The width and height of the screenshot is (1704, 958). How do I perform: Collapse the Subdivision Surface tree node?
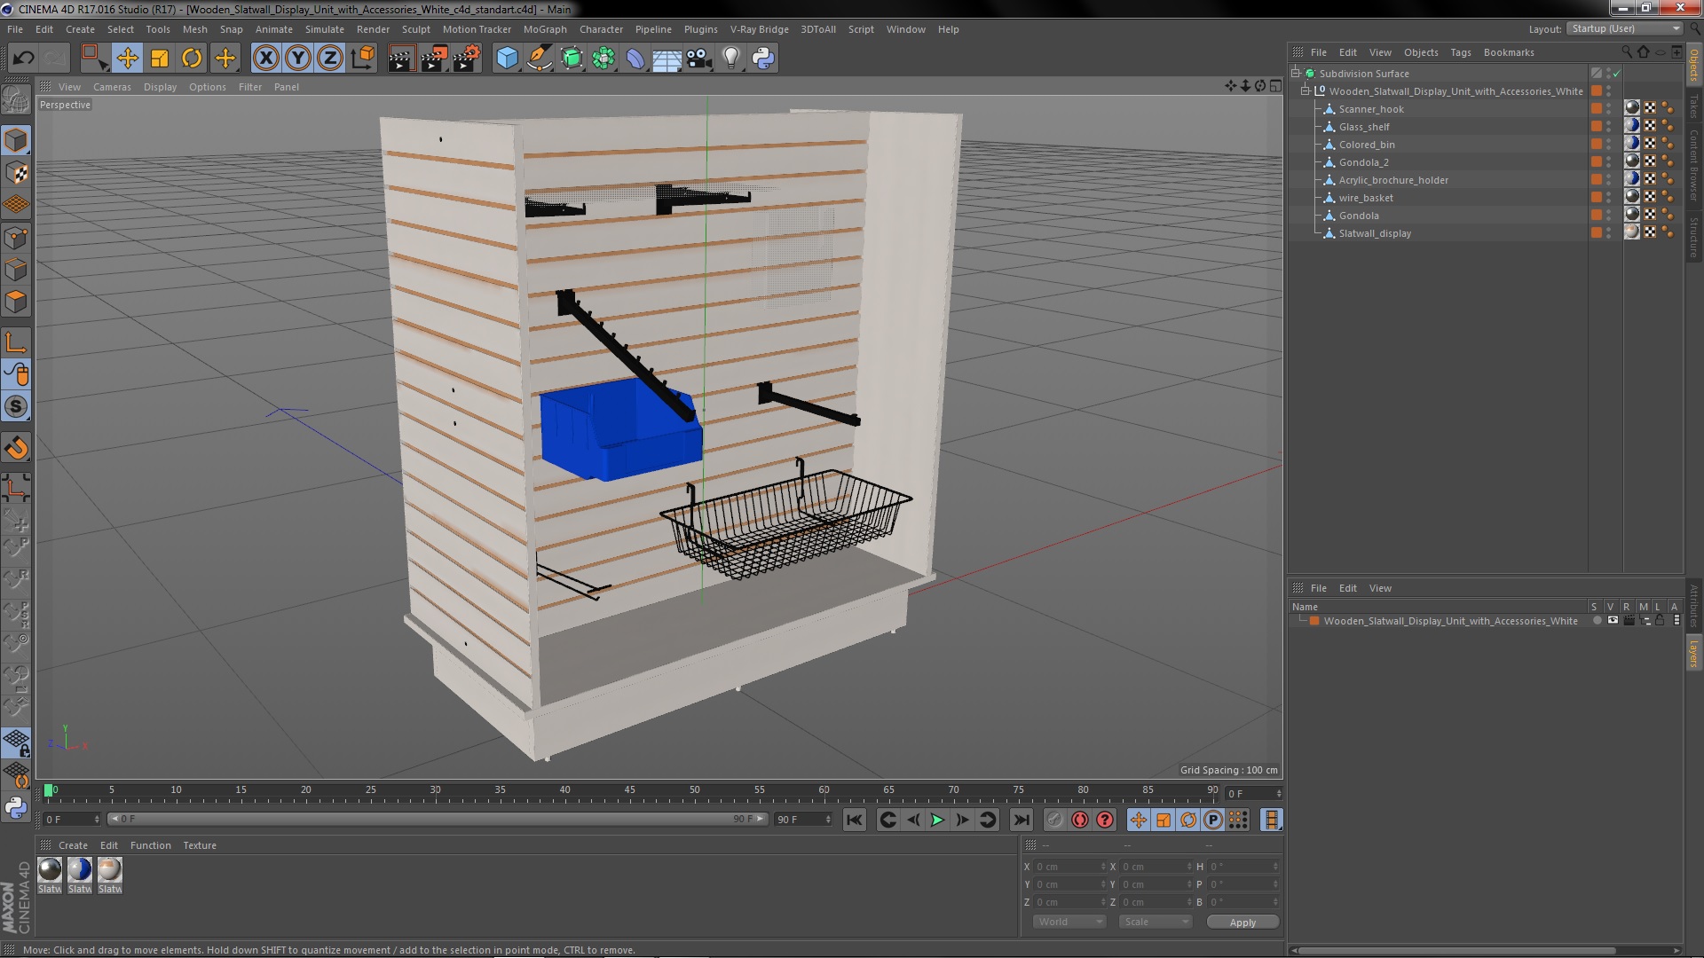pyautogui.click(x=1296, y=74)
